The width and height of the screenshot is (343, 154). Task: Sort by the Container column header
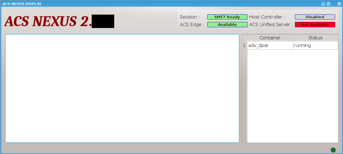[270, 38]
